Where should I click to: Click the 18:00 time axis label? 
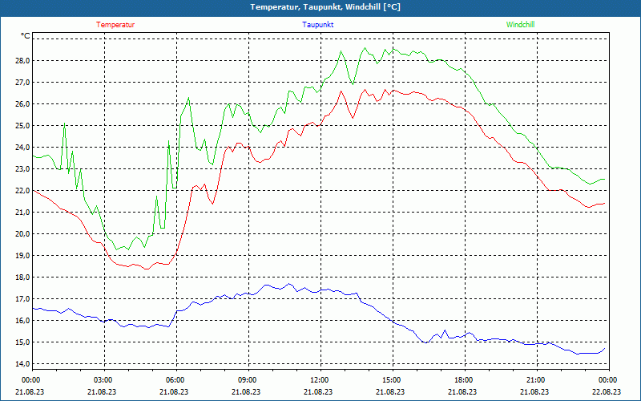[463, 380]
